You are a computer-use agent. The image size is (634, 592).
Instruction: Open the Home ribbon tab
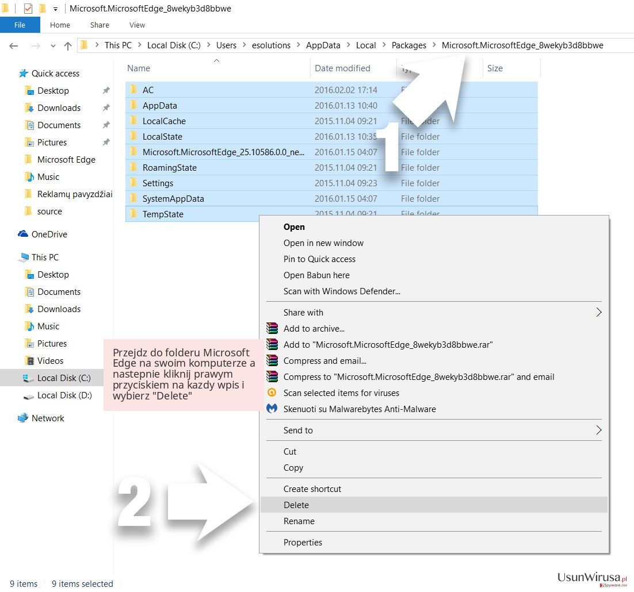pyautogui.click(x=60, y=25)
